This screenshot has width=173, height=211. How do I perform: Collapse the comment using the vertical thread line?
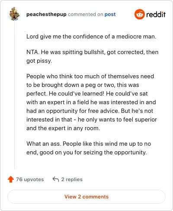(x=14, y=95)
